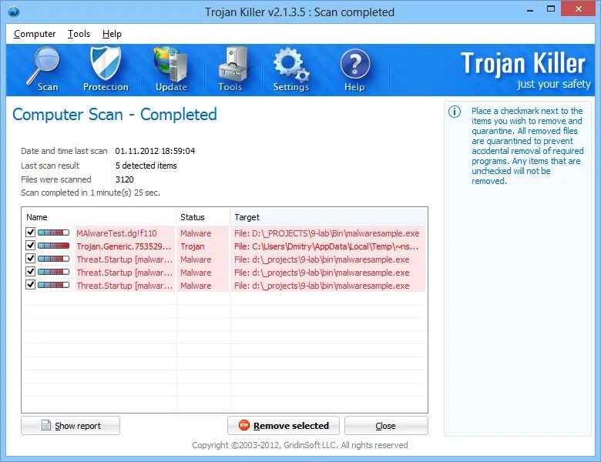Uncheck the Trojan.Generic.753529 checkbox
601x462 pixels.
30,245
